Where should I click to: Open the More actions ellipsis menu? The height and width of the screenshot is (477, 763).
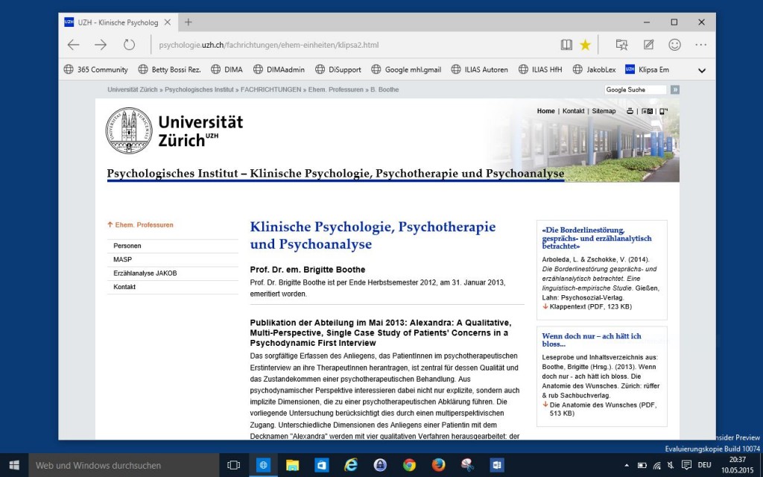tap(700, 45)
